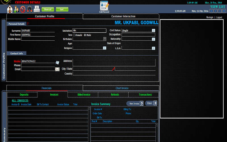Click into the Occupation field

click(138, 35)
